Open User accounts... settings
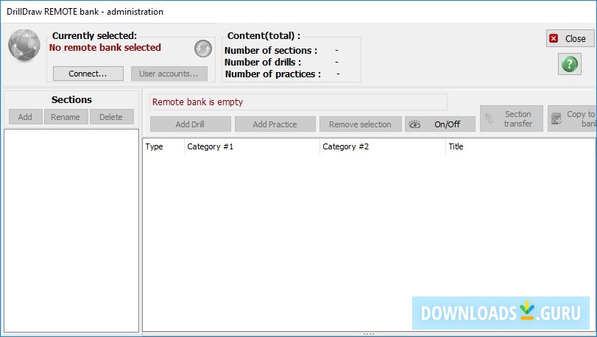The image size is (597, 337). 169,74
